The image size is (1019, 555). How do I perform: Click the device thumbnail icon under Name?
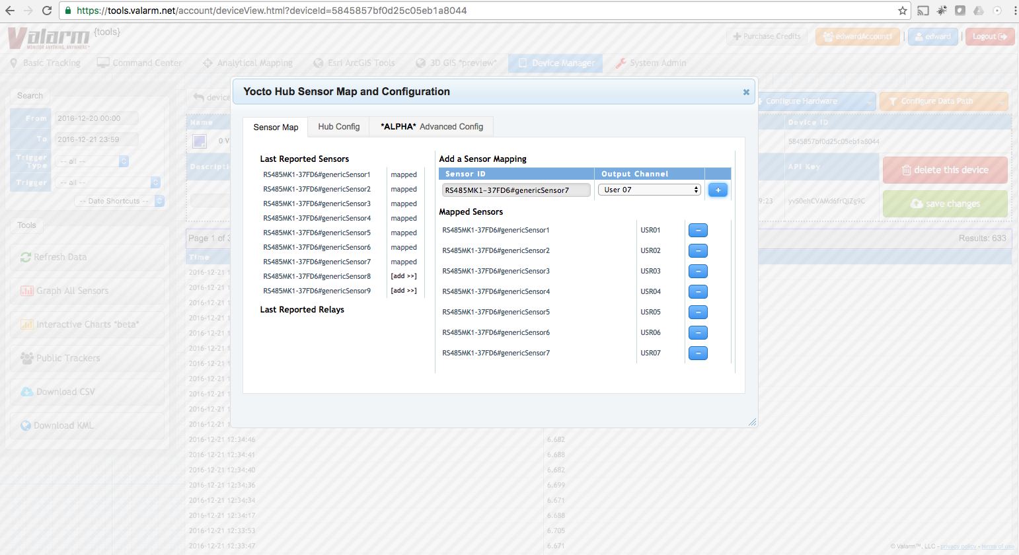200,141
